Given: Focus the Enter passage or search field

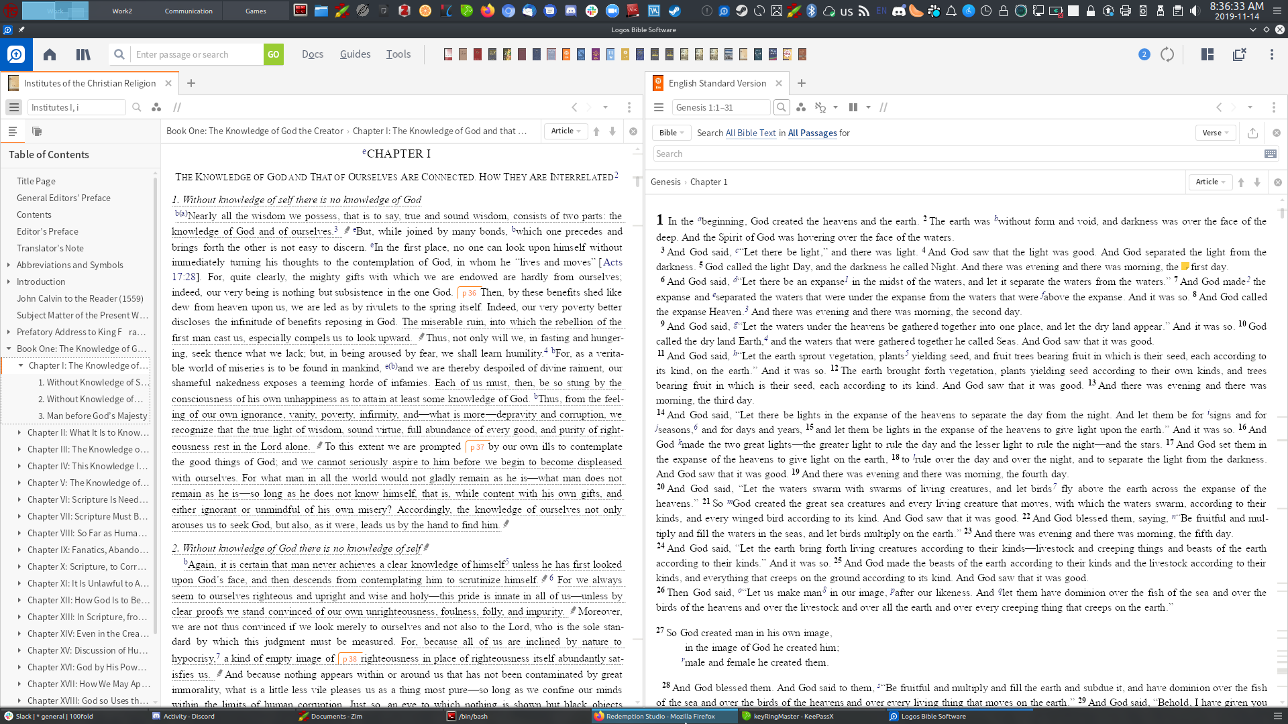Looking at the screenshot, I should pos(197,54).
